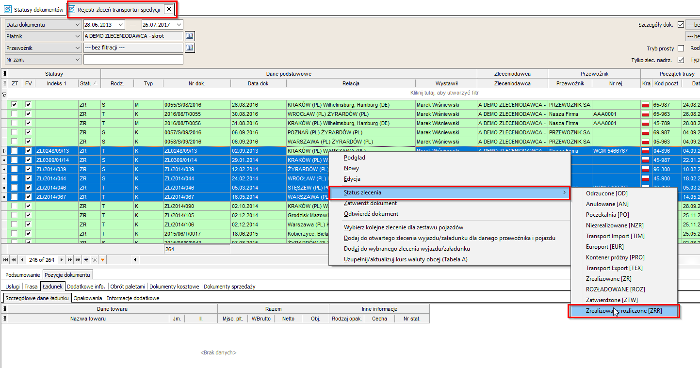The image size is (700, 368).
Task: Click the grid's horizontal scroll left arrow
Action: [x=134, y=260]
